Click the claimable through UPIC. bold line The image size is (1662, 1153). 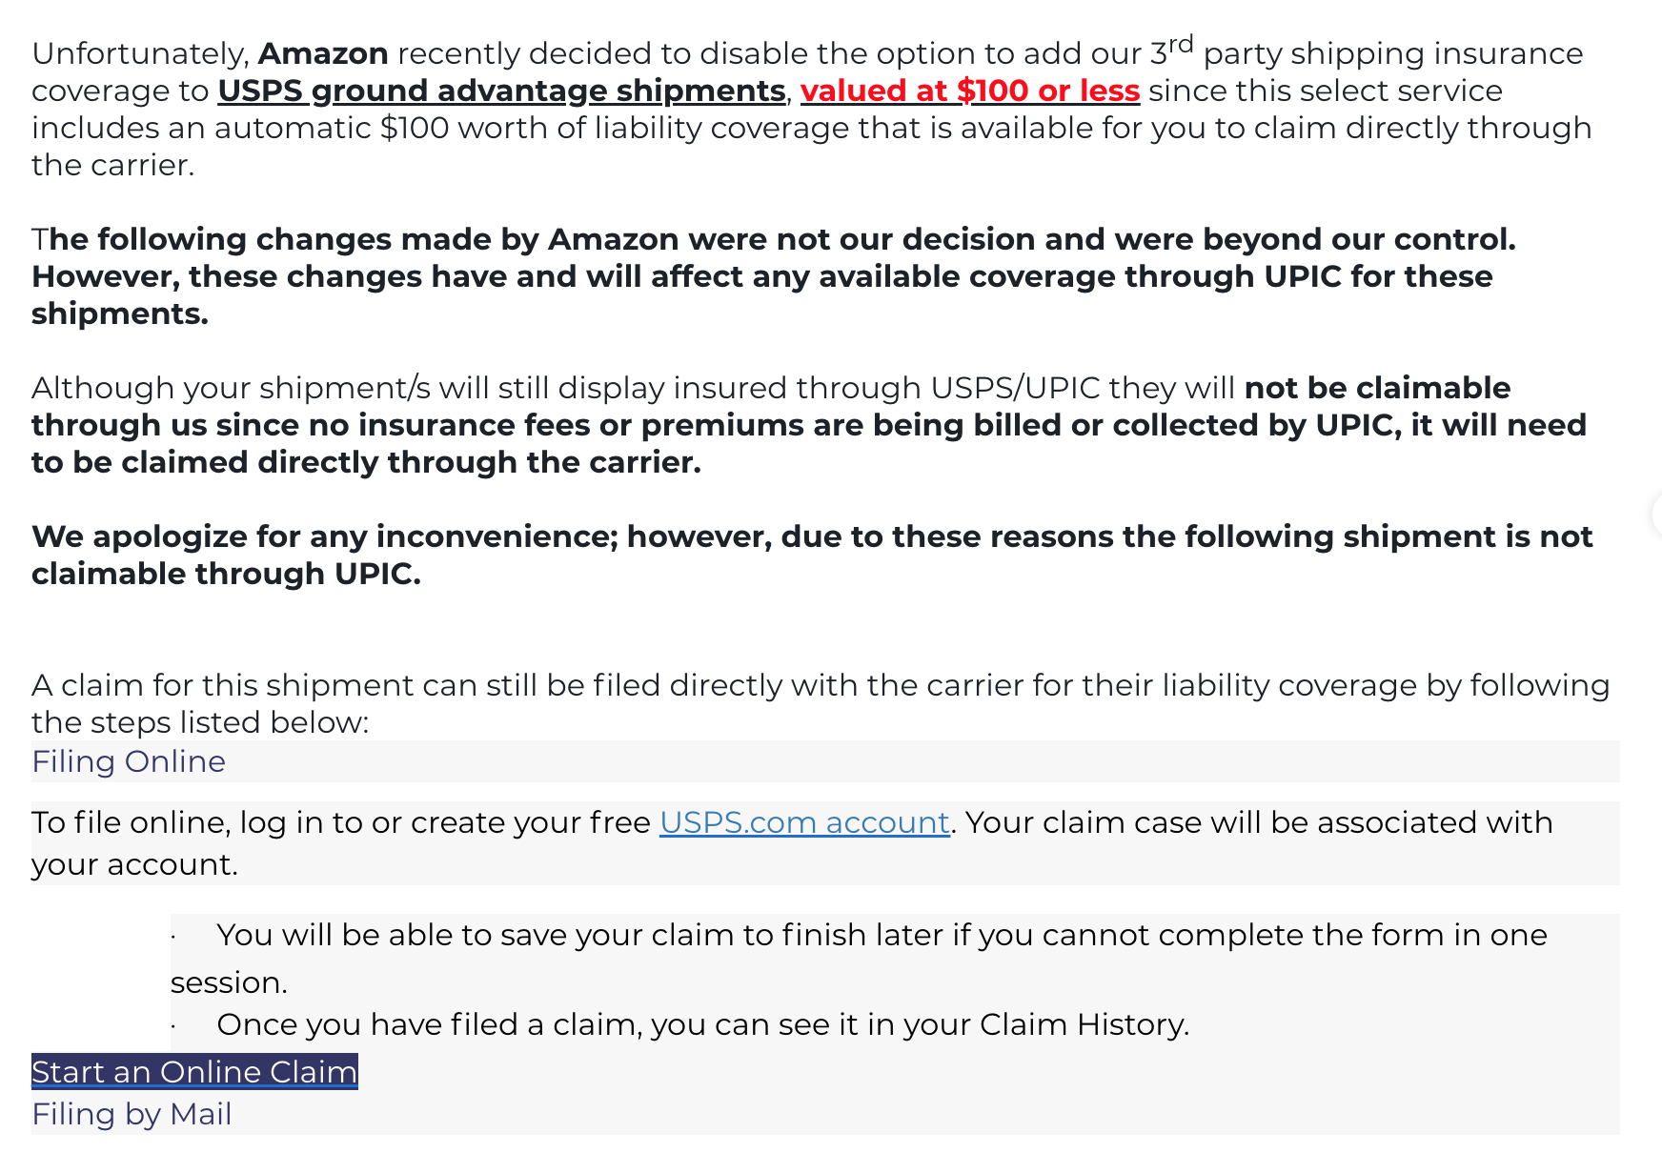coord(226,574)
